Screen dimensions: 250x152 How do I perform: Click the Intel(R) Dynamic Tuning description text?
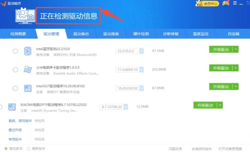pos(54,110)
